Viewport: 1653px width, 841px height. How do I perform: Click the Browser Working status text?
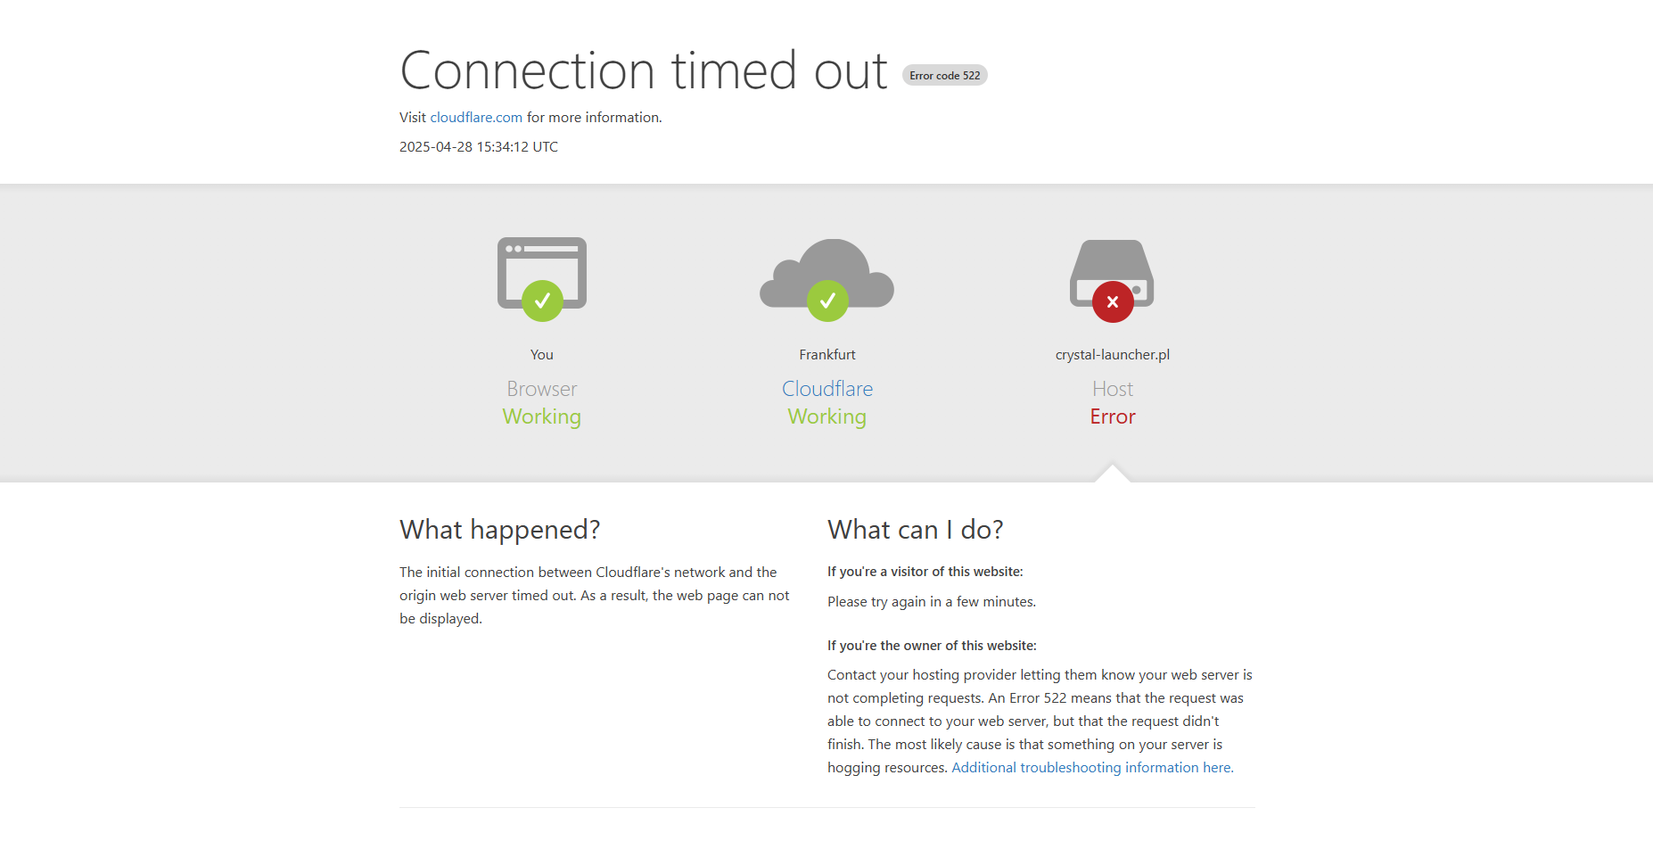542,416
